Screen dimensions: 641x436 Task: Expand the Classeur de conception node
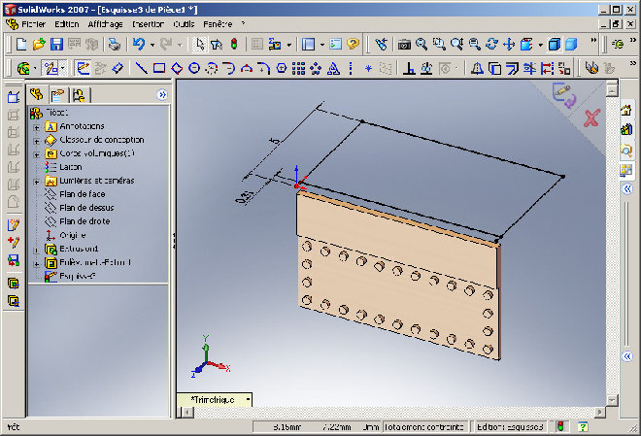coord(36,142)
